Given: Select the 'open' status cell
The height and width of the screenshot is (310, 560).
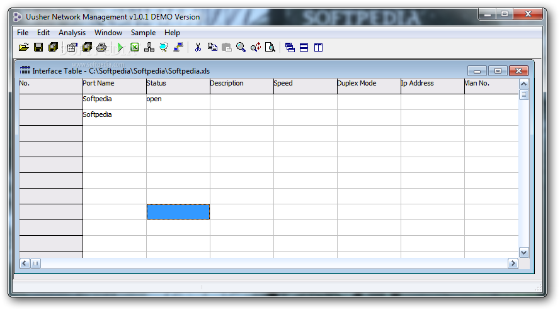Looking at the screenshot, I should pyautogui.click(x=178, y=102).
